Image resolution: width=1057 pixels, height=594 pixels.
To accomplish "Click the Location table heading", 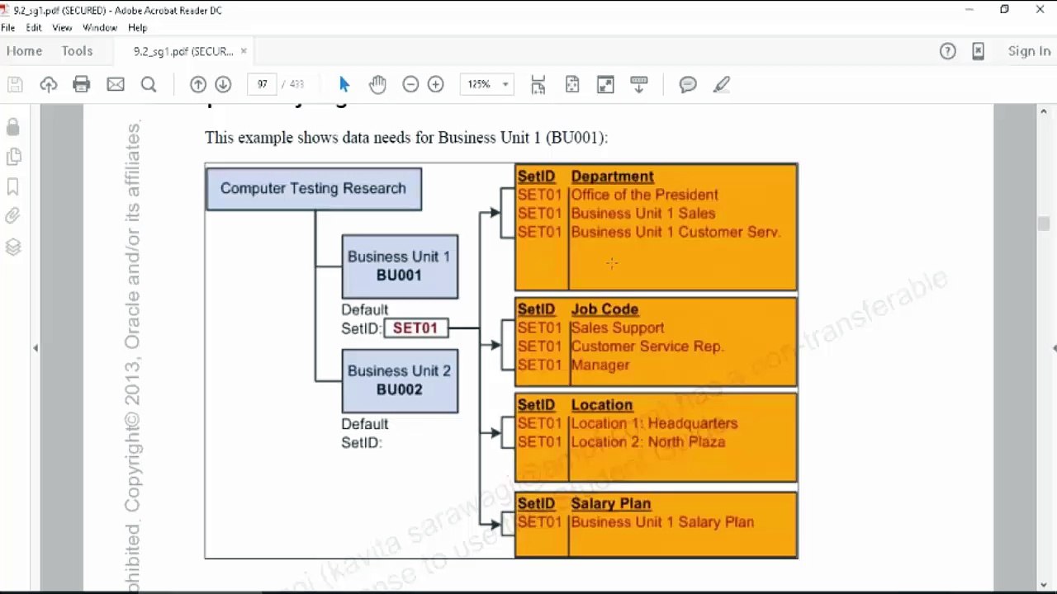I will click(602, 405).
